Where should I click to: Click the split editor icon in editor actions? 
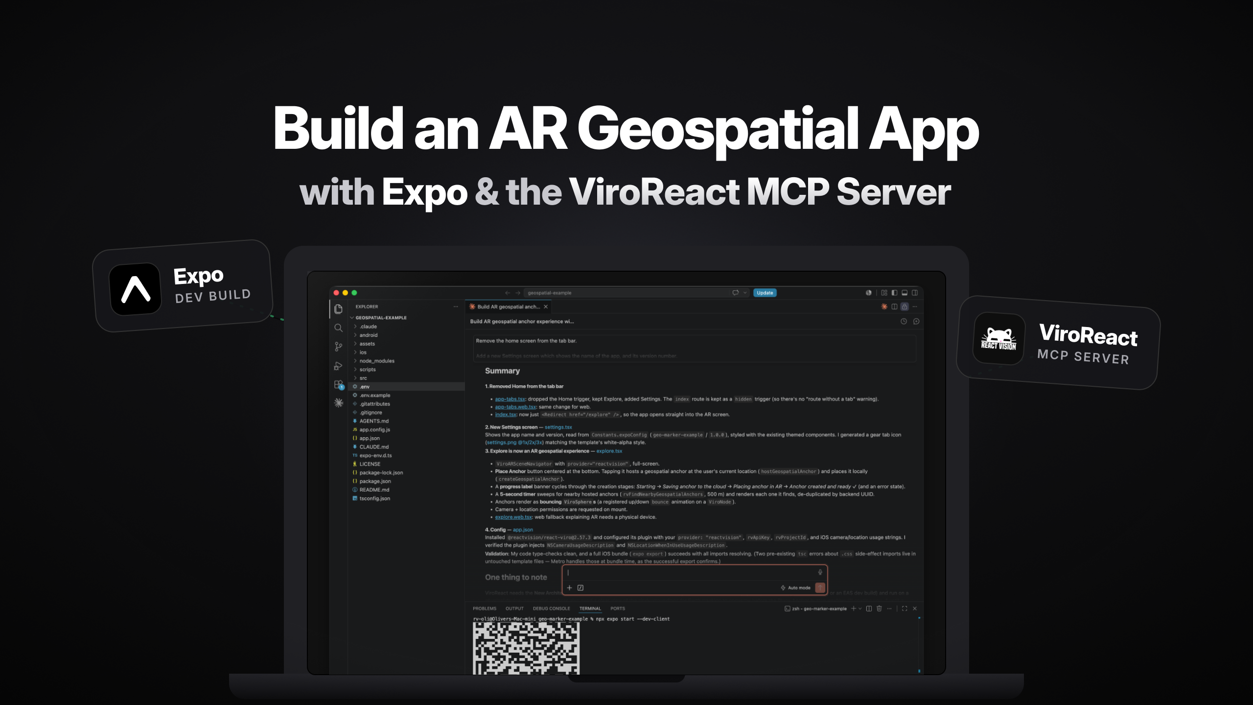click(x=894, y=306)
